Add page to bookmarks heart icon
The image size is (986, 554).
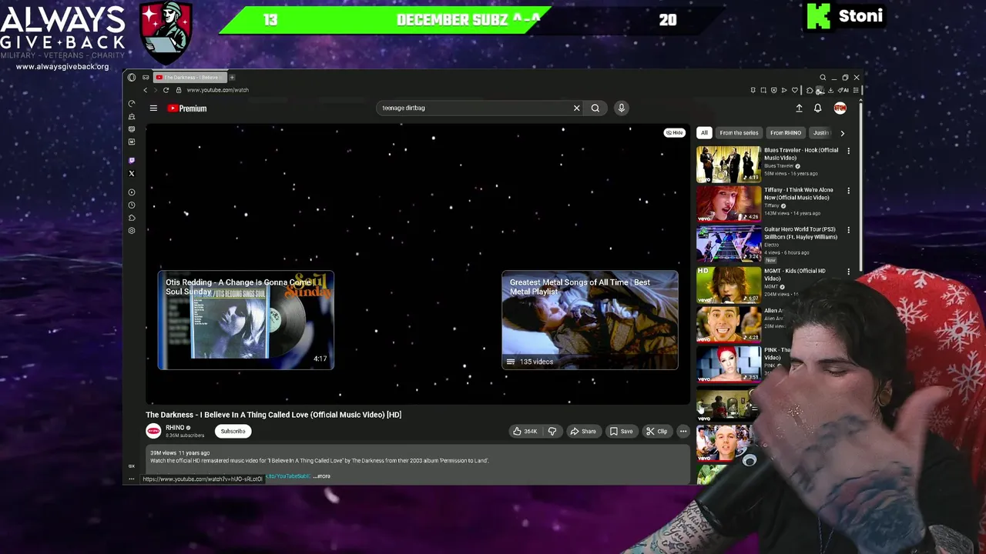coord(795,90)
